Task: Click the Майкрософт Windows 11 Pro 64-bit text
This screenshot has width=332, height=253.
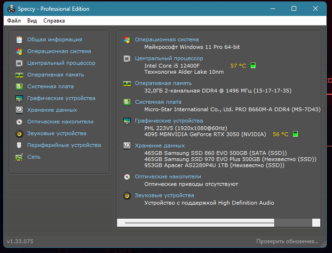Action: coord(192,47)
